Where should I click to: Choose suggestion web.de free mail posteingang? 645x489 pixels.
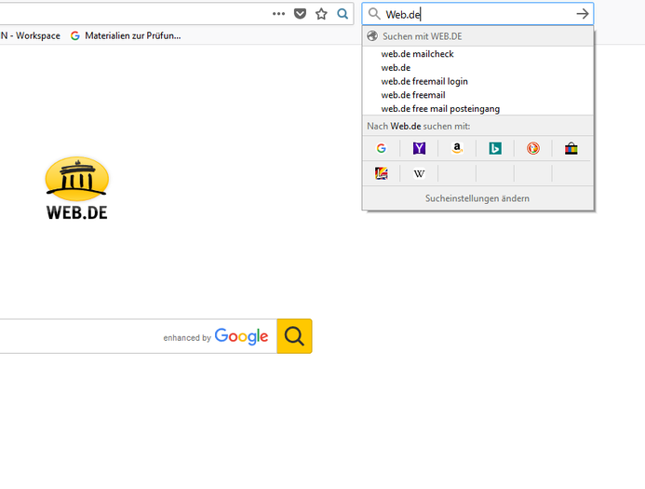coord(478,109)
